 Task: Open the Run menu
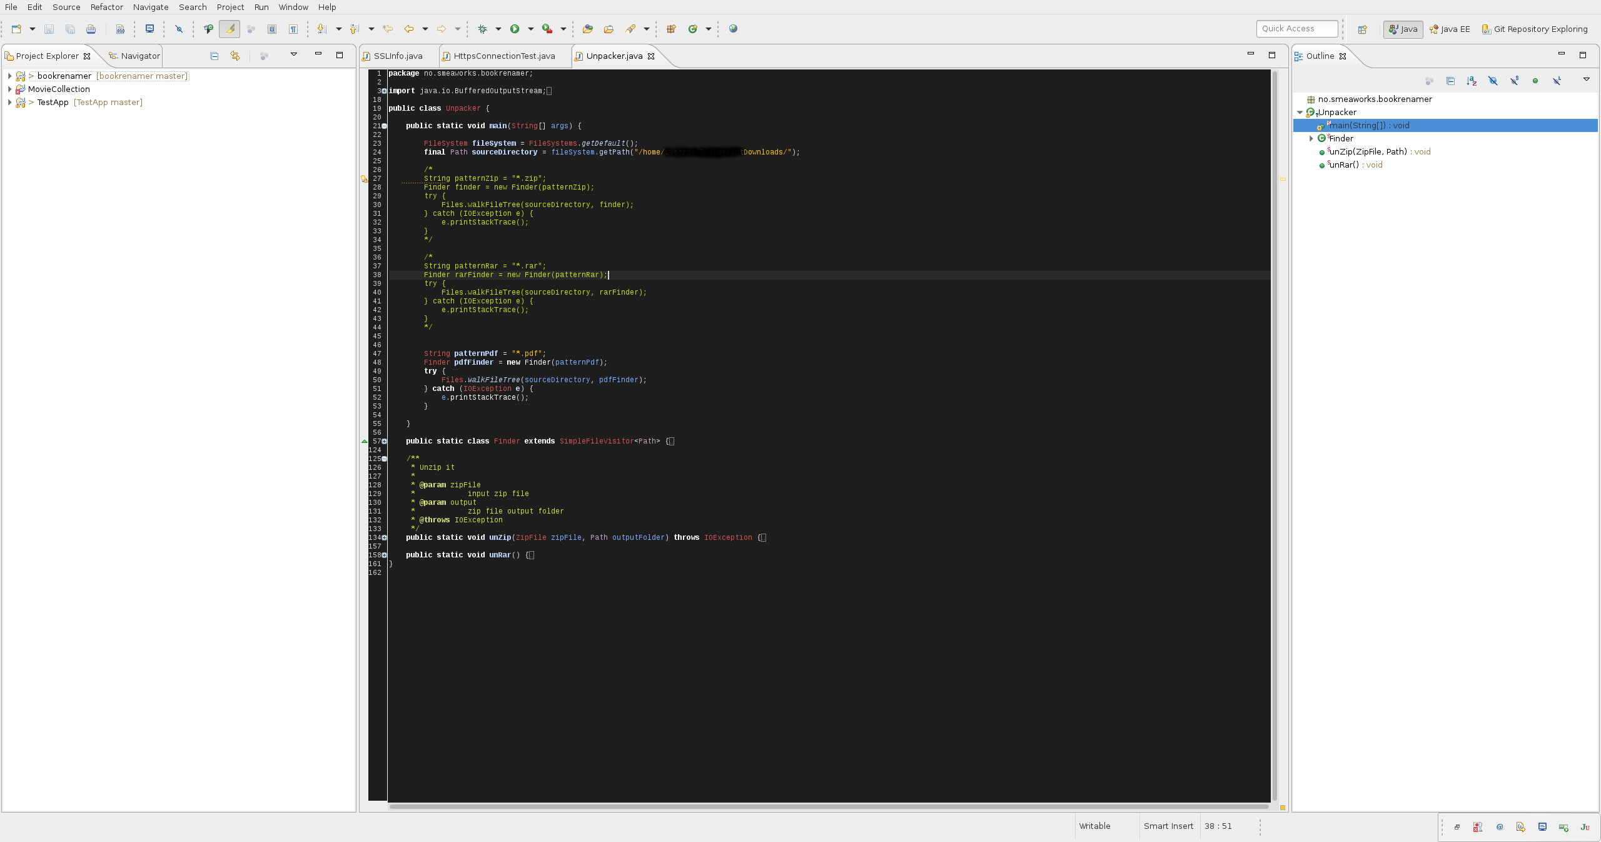[x=261, y=7]
